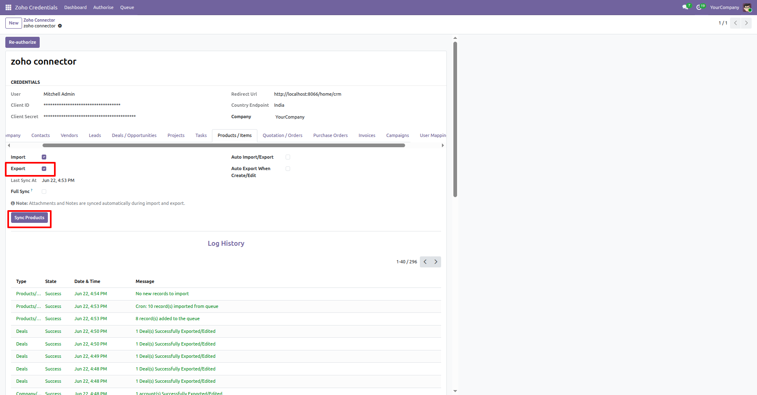
Task: Click the Client Secret masked field
Action: [90, 117]
